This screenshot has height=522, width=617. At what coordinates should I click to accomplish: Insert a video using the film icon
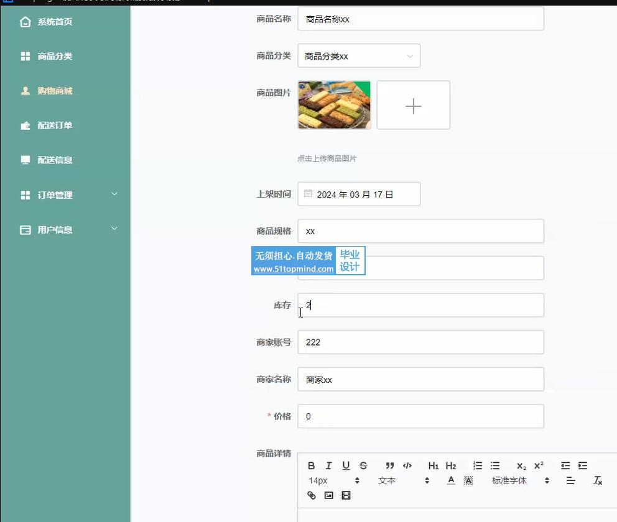click(346, 495)
